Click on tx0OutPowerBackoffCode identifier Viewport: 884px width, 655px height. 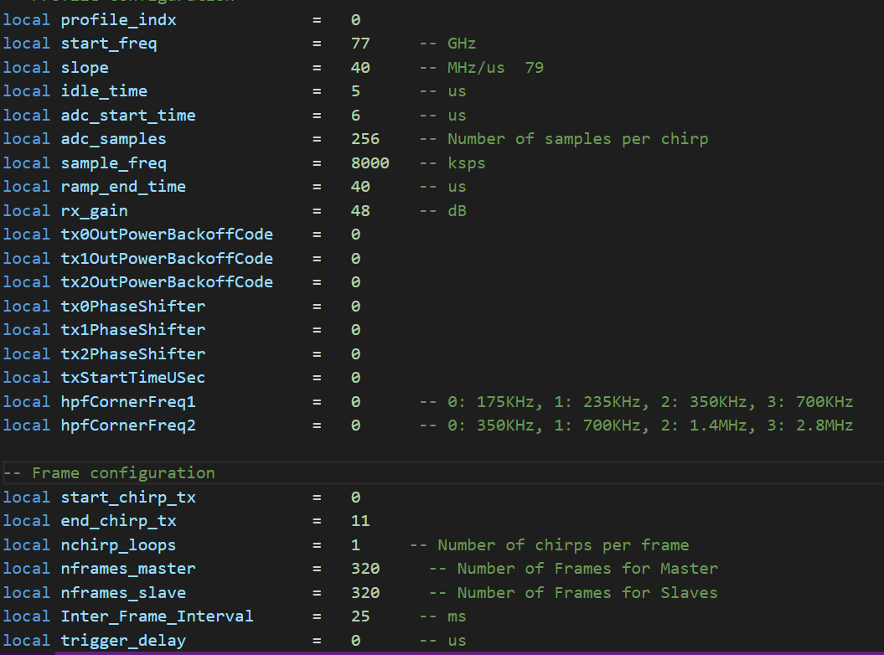[x=167, y=235]
